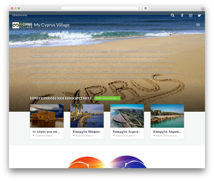Maximize the window with green button
The height and width of the screenshot is (181, 214).
pos(19,8)
